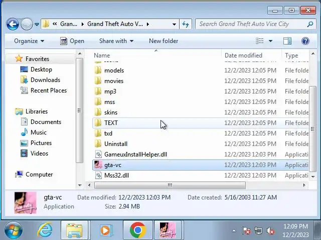
Task: Click the gta-vc thumbnail in the details pane
Action: pos(26,202)
